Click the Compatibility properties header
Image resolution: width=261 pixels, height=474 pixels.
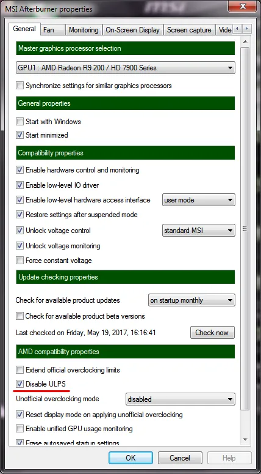126,153
